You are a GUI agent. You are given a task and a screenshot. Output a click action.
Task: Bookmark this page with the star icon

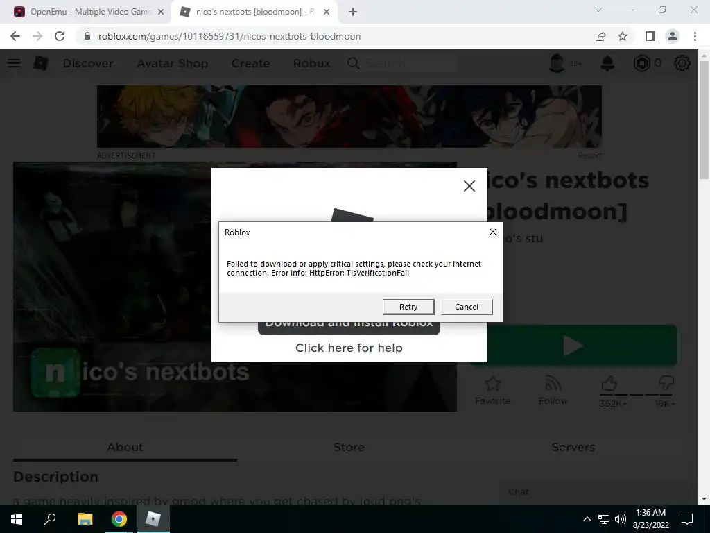pyautogui.click(x=623, y=36)
